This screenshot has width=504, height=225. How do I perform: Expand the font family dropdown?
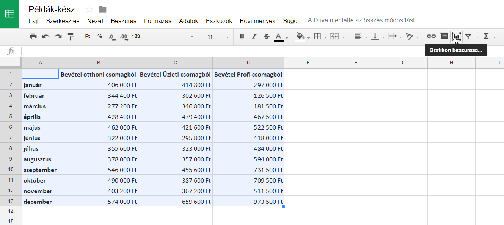coord(174,37)
